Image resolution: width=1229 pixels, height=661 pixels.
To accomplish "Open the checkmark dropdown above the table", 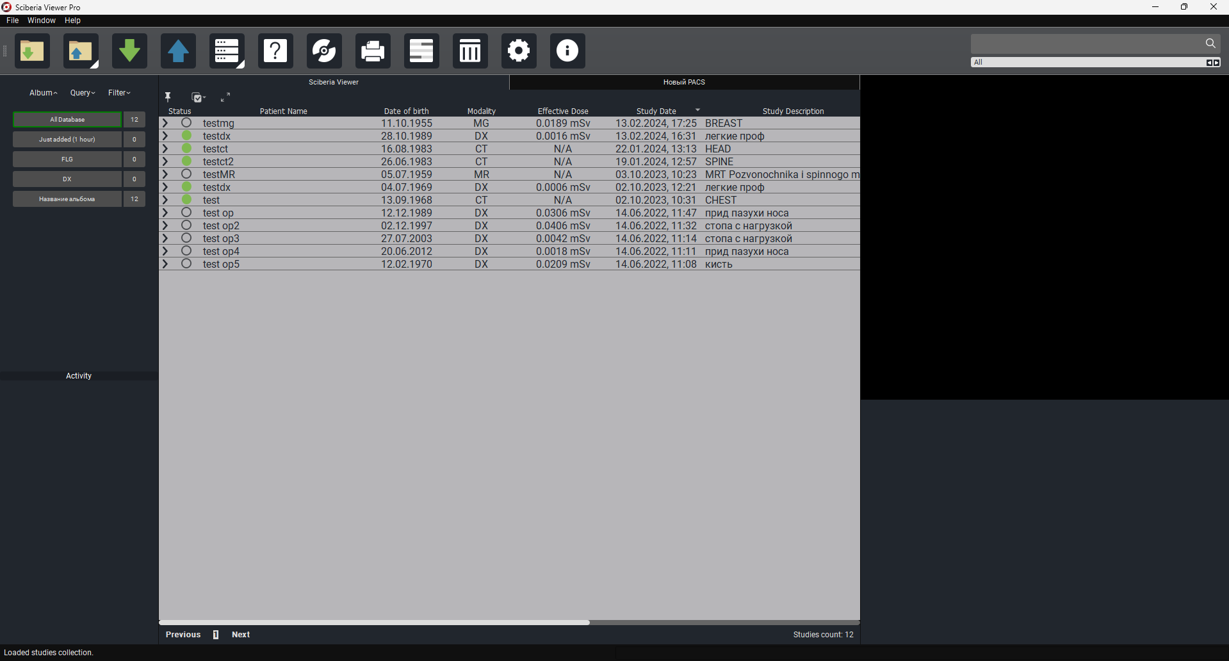I will point(199,97).
